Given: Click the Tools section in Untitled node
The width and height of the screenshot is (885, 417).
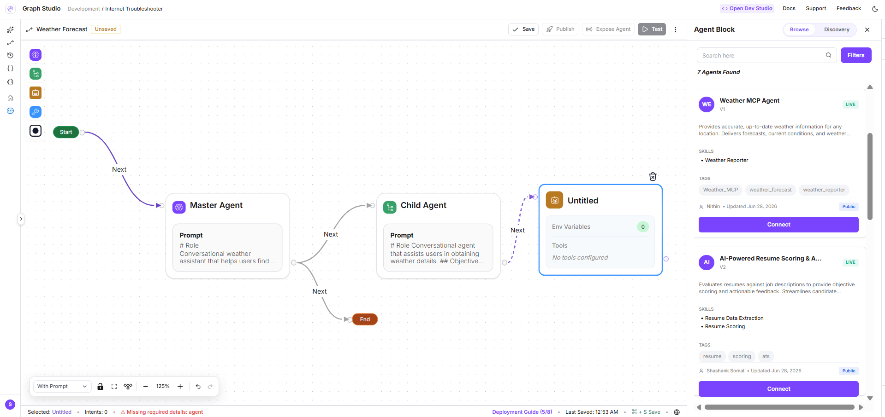Looking at the screenshot, I should coord(600,251).
